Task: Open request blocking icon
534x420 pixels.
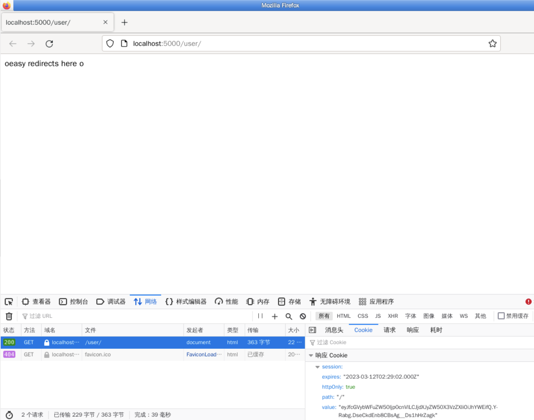Action: coord(303,316)
